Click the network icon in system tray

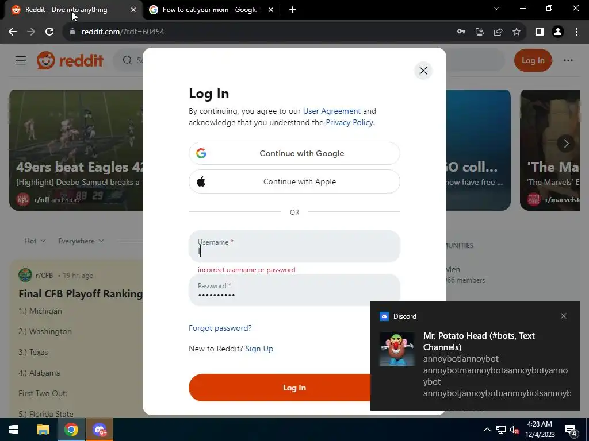(501, 430)
